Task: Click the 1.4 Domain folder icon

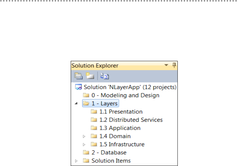Action: pos(94,136)
